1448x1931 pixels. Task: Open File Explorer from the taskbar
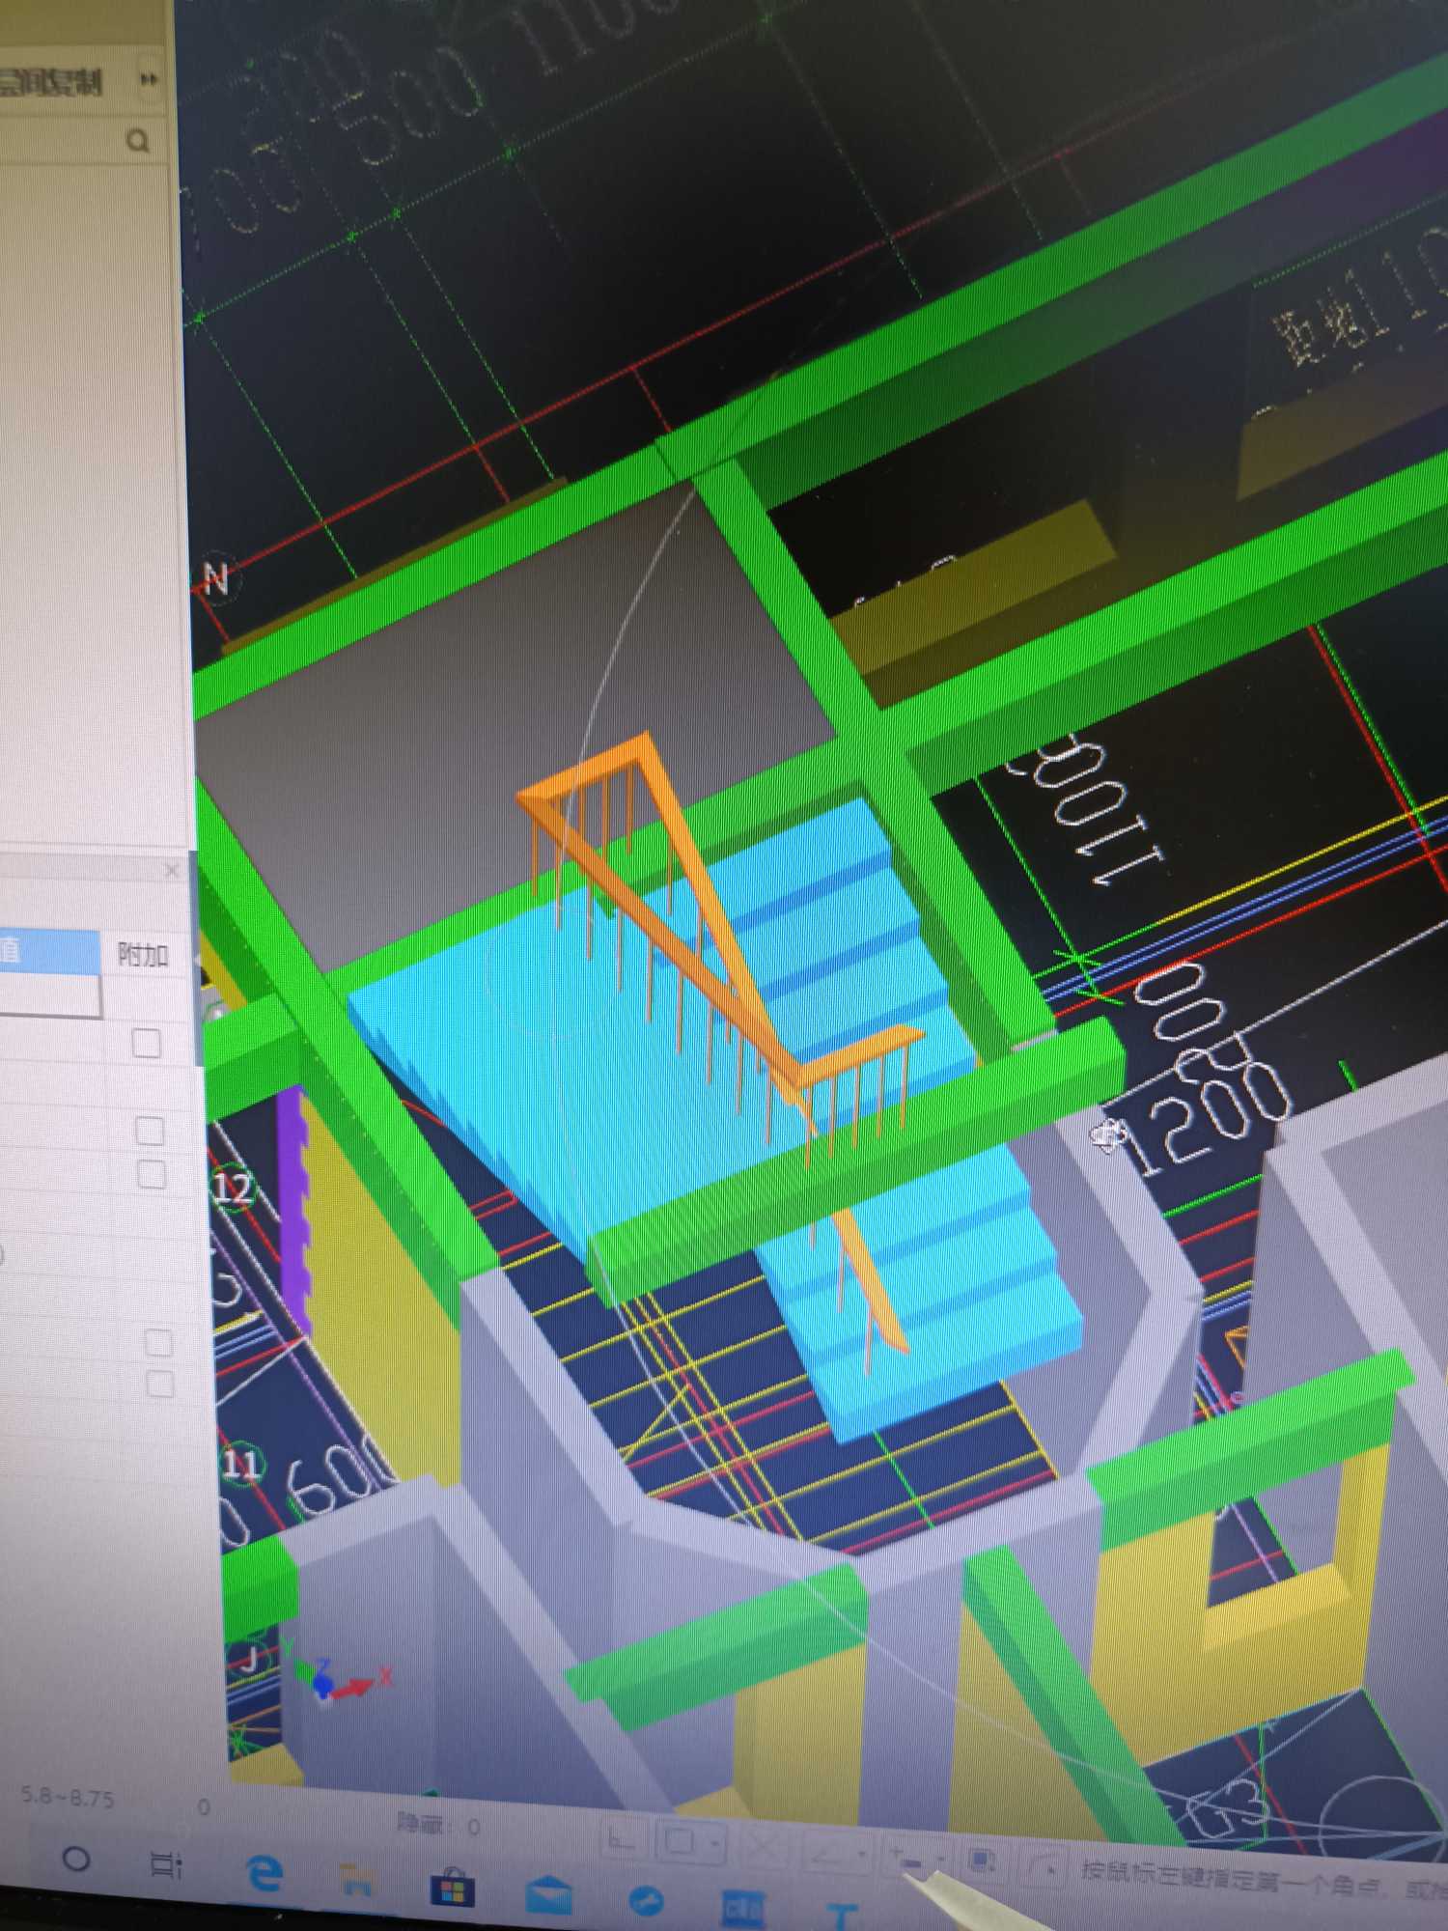tap(358, 1880)
